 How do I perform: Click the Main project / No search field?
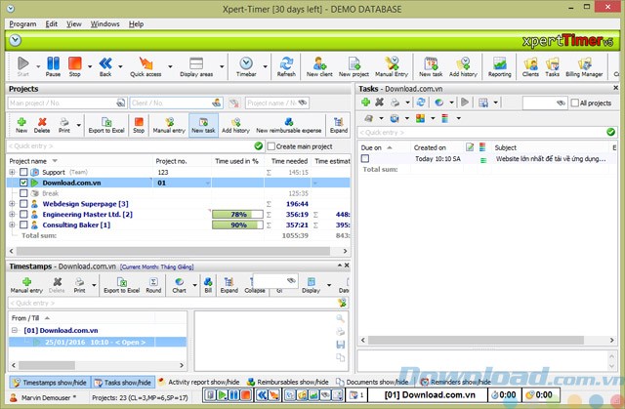coord(64,102)
